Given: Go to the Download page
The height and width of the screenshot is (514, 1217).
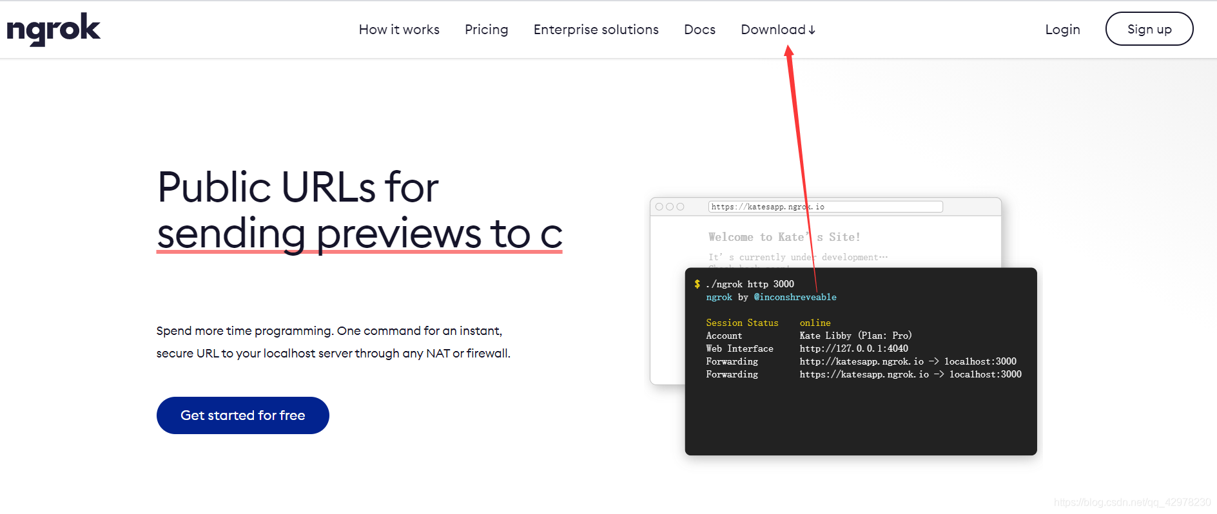Looking at the screenshot, I should tap(778, 30).
